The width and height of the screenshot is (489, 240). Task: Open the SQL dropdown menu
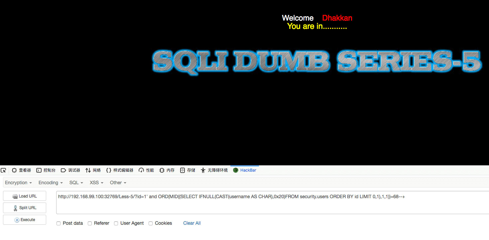(76, 183)
